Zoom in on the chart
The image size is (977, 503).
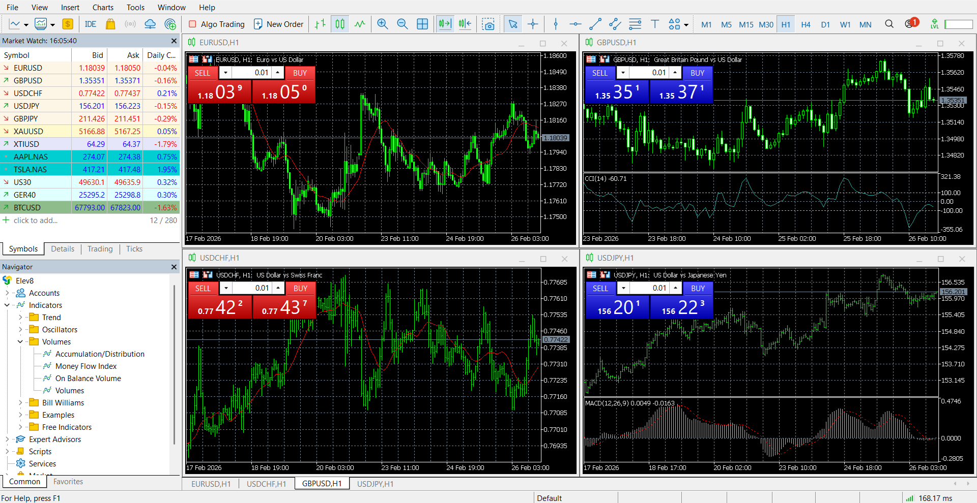click(383, 24)
